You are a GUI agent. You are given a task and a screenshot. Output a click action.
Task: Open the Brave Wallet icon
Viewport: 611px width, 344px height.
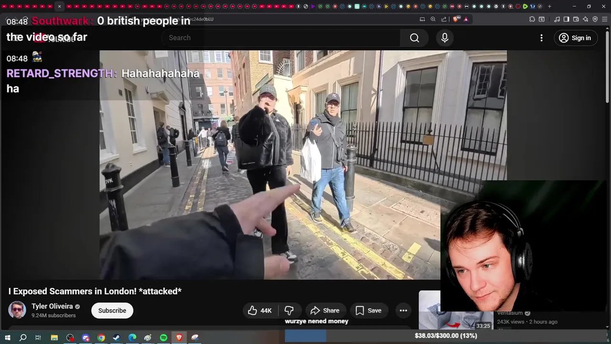[576, 19]
